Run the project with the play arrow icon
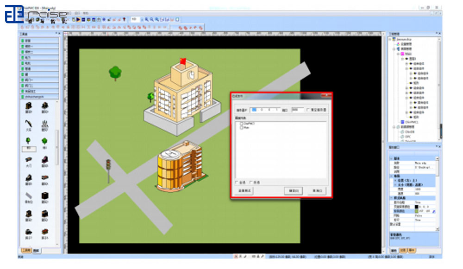This screenshot has height=269, width=463. coord(78,20)
